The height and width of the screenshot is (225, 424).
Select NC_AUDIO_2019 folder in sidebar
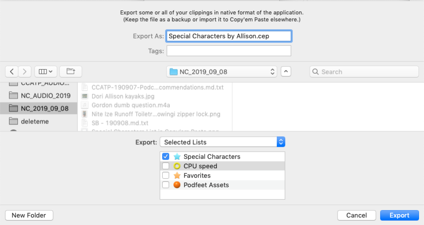click(x=45, y=96)
